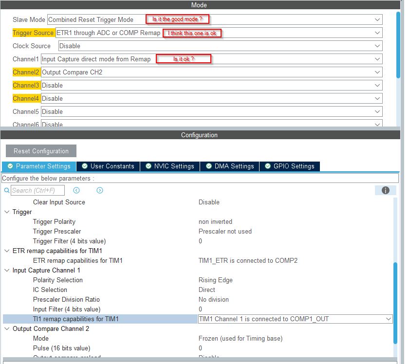
Task: Open the Slave Mode dropdown
Action: [x=215, y=19]
